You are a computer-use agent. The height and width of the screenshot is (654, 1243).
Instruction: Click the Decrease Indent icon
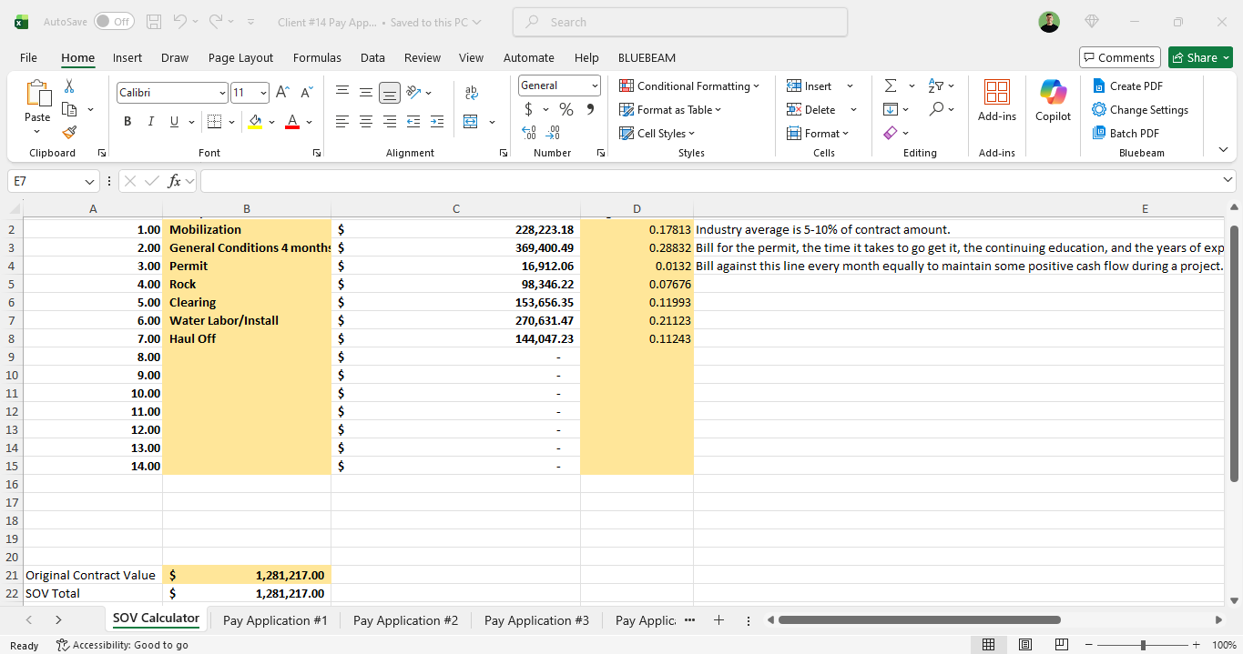click(413, 122)
